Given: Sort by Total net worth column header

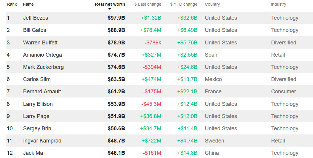Looking at the screenshot, I should pyautogui.click(x=110, y=4).
